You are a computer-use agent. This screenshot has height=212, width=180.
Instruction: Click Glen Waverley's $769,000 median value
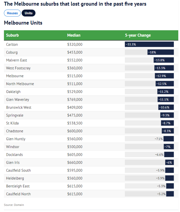75,99
